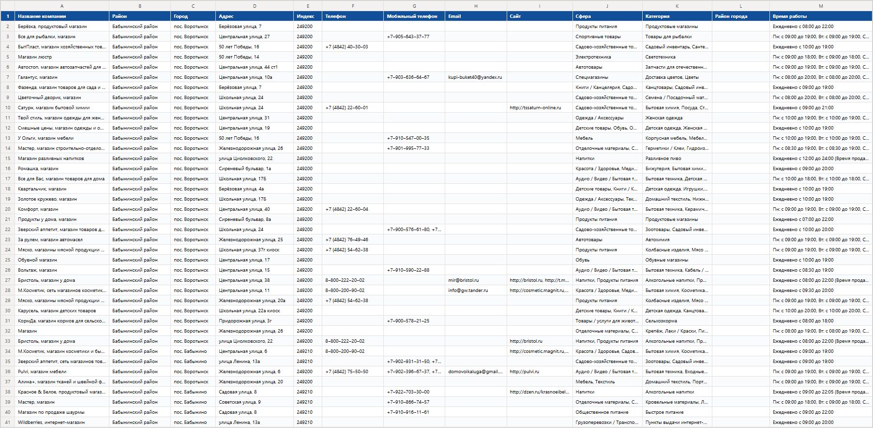Image resolution: width=873 pixels, height=436 pixels.
Task: Click phone '+7 (4842) 40-30-03'
Action: pos(353,47)
